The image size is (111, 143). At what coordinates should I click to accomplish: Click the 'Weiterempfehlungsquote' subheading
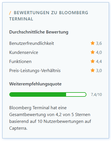coord(35,84)
